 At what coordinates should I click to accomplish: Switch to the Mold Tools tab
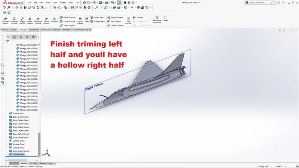(x=46, y=30)
